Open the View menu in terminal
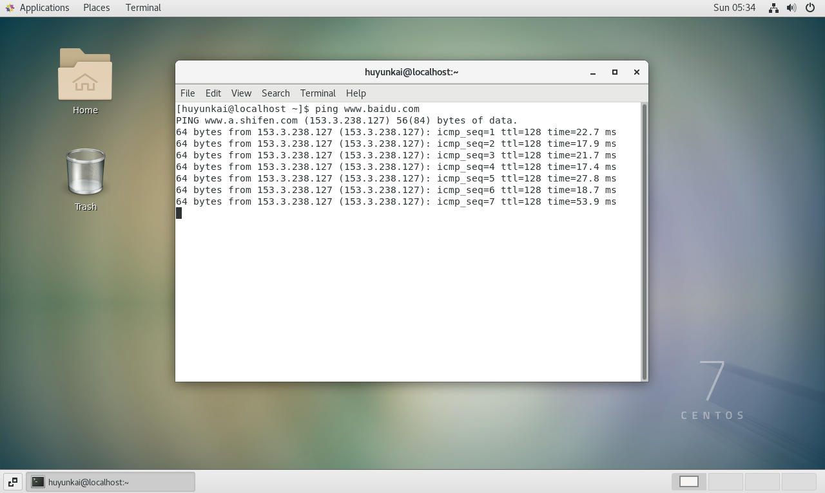Image resolution: width=825 pixels, height=493 pixels. [x=241, y=93]
